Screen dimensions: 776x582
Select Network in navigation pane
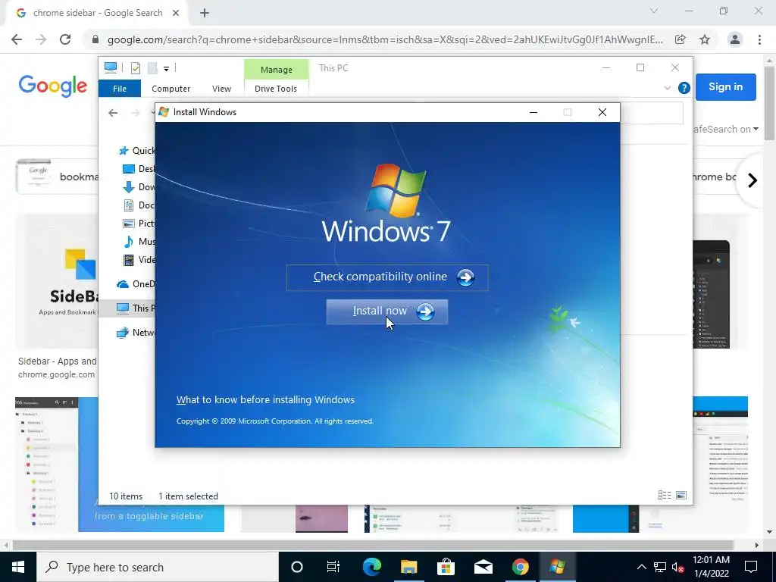(x=135, y=332)
